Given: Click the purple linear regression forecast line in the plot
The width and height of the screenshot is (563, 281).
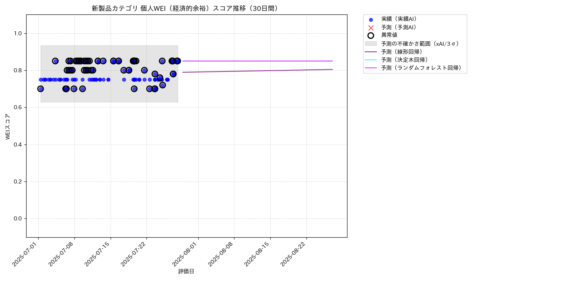Looking at the screenshot, I should point(257,71).
